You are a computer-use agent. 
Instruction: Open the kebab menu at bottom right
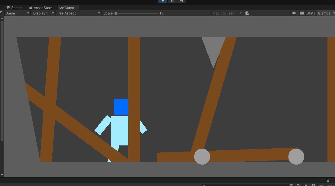333,180
